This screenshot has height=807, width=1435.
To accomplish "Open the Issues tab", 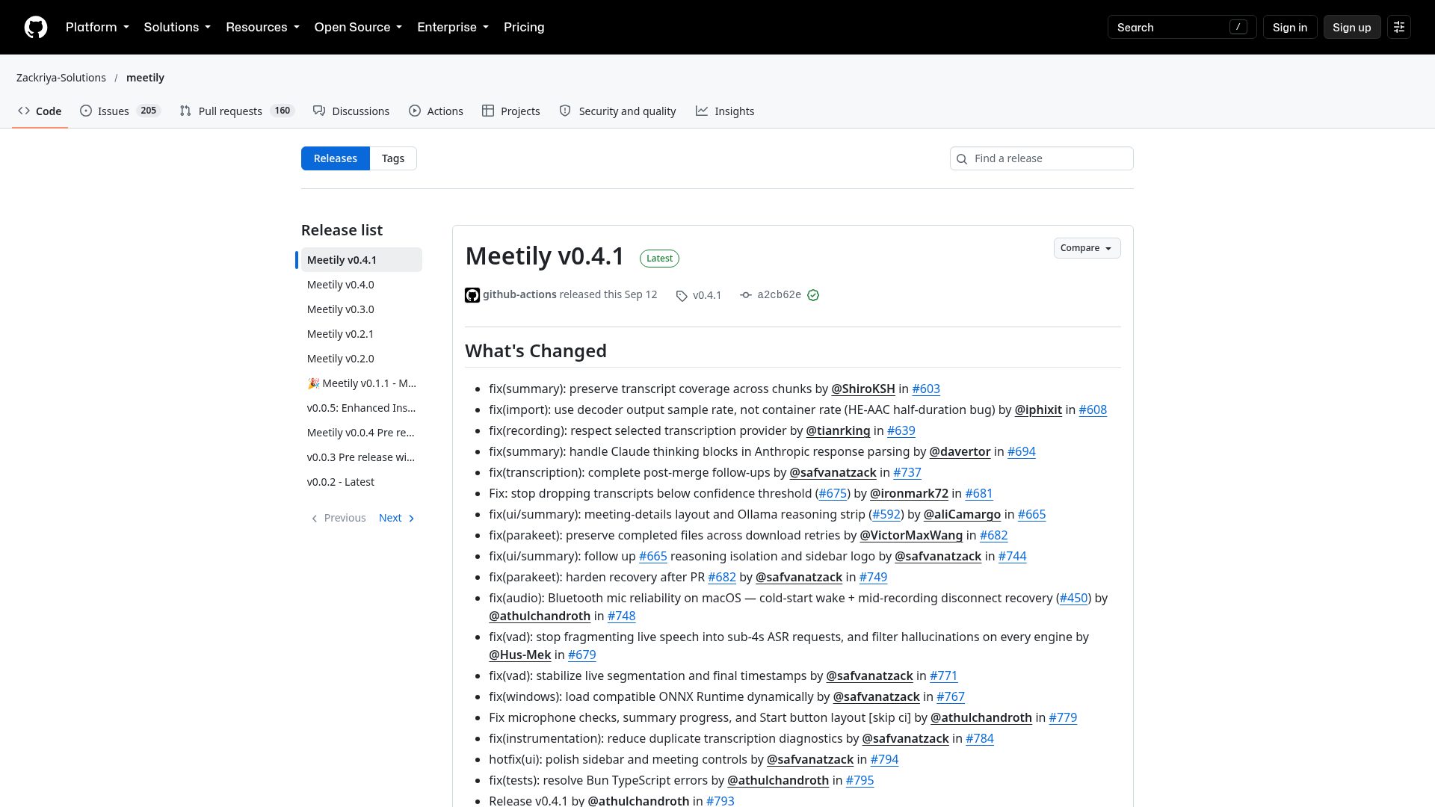I will (x=120, y=111).
